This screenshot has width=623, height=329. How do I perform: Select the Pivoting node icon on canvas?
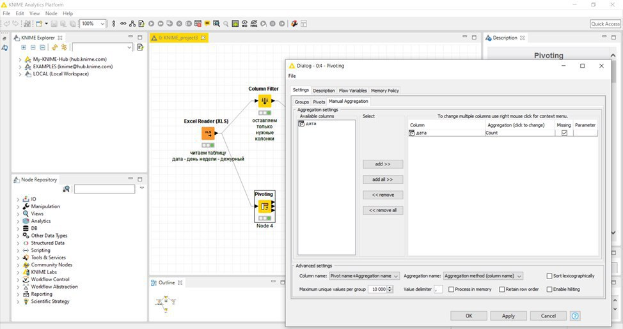click(265, 206)
